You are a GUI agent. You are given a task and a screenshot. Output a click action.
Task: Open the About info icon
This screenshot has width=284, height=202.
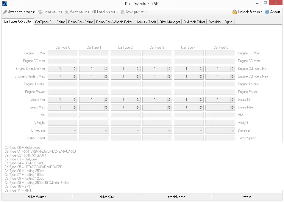(x=267, y=12)
